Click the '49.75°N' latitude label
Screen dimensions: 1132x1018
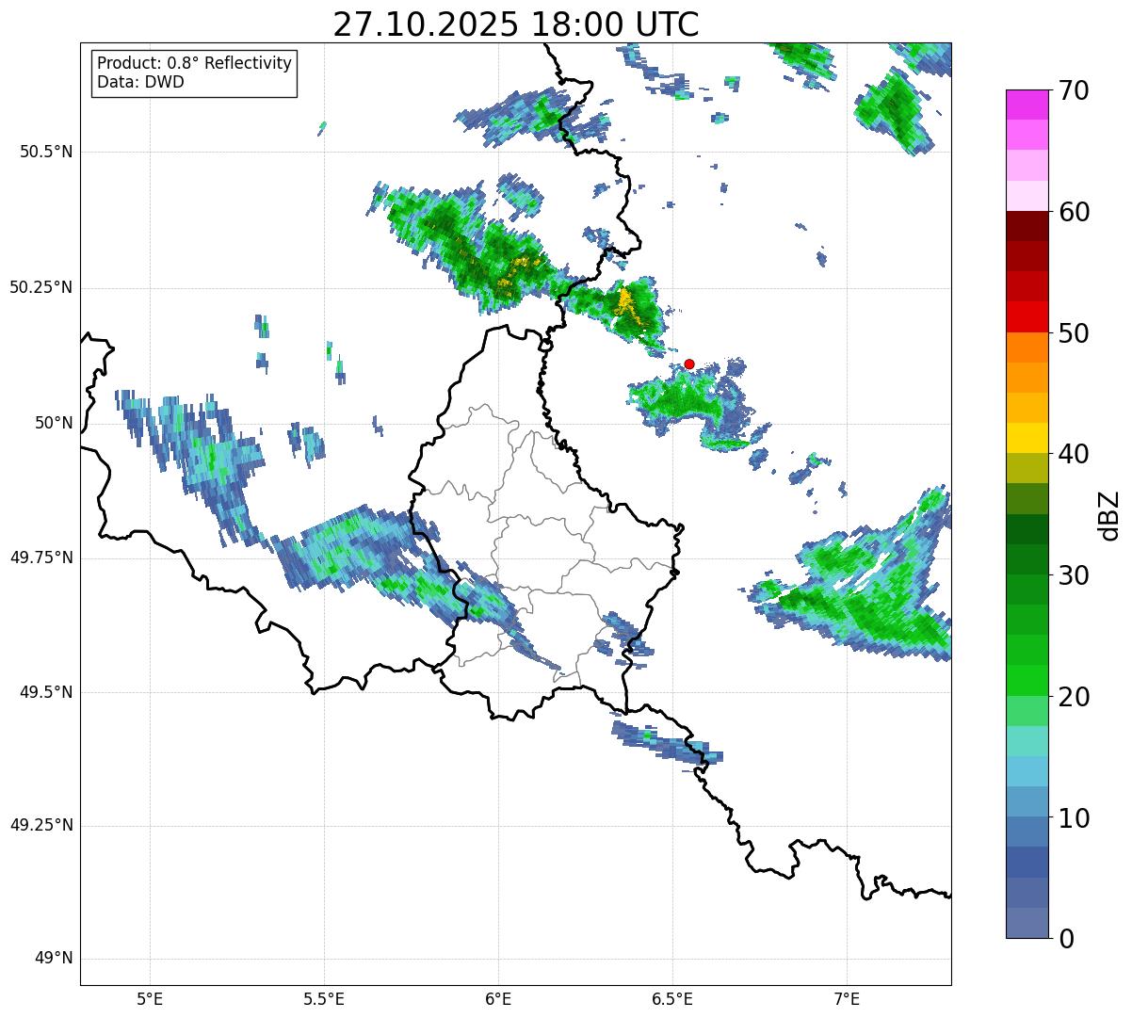[41, 557]
